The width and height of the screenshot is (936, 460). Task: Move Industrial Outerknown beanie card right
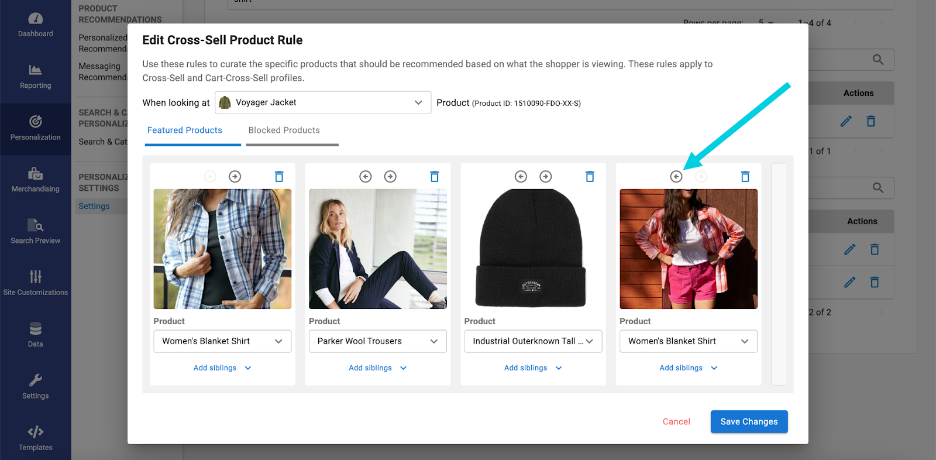545,176
